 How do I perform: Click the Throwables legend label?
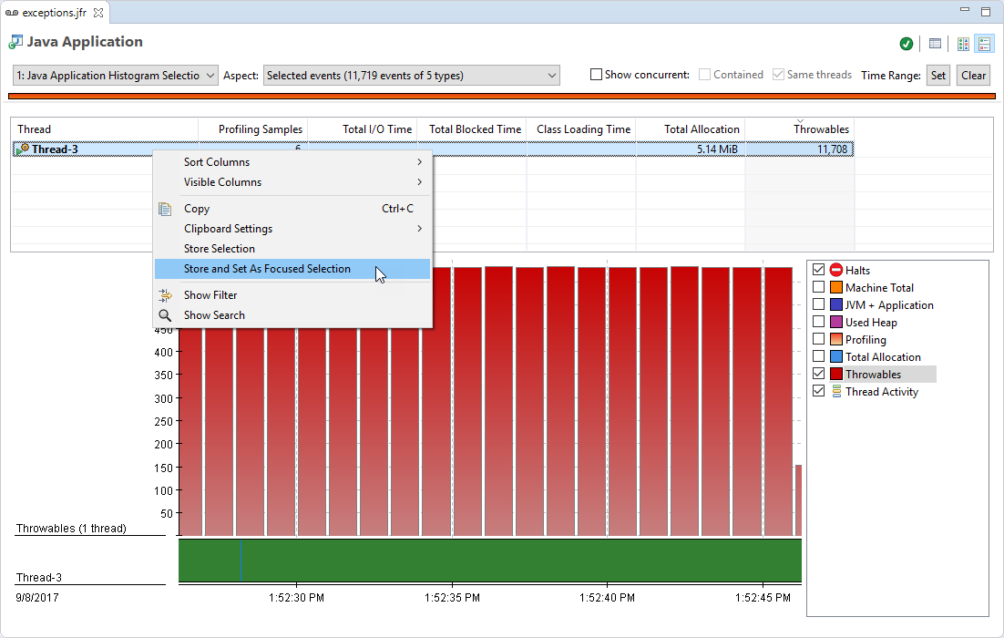(873, 374)
